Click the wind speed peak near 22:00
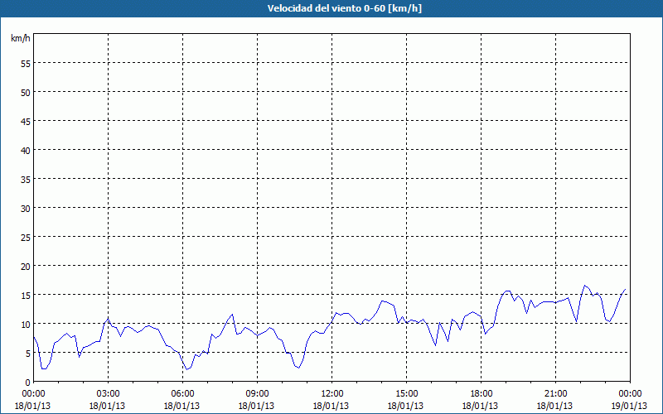The image size is (663, 414). [585, 286]
